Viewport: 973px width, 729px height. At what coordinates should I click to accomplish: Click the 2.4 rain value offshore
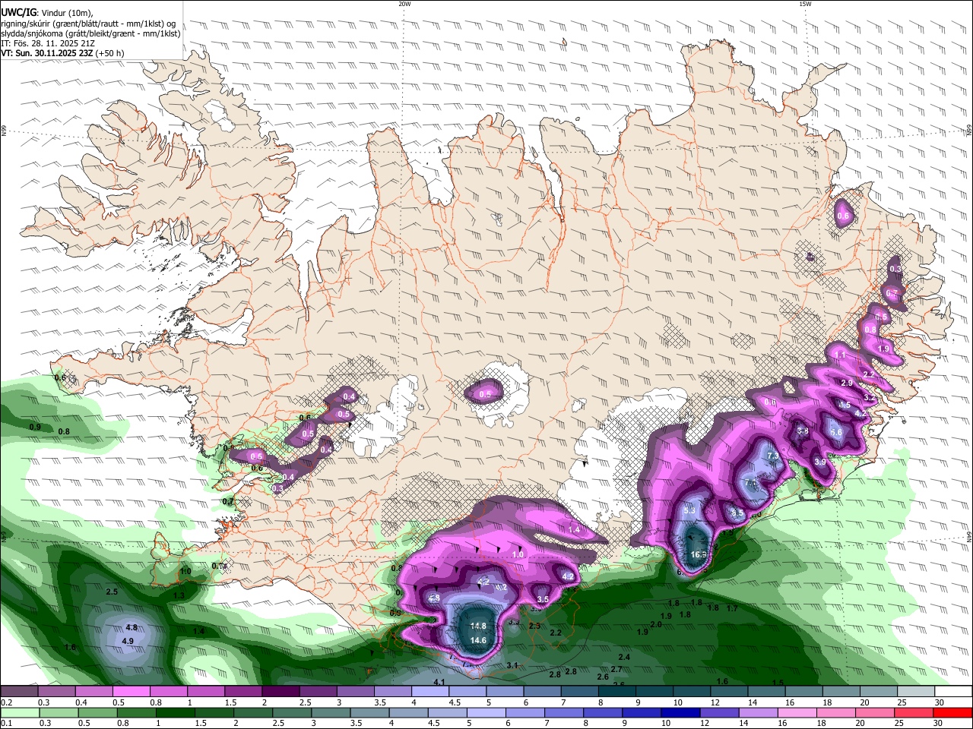[x=624, y=657]
